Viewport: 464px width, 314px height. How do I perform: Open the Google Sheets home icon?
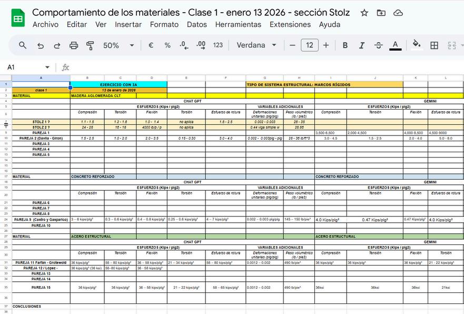click(x=18, y=18)
